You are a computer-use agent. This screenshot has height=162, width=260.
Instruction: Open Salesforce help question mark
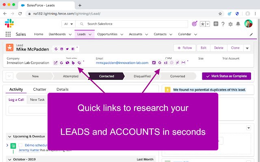point(223,24)
